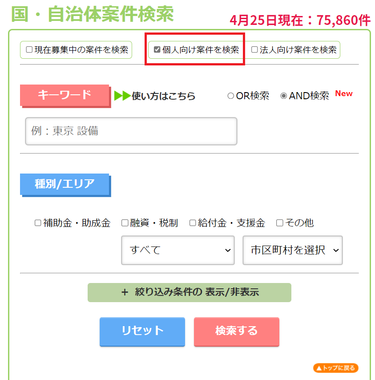The image size is (375, 380).
Task: Tick the 法人向け案件を検索 checkbox
Action: (x=254, y=50)
